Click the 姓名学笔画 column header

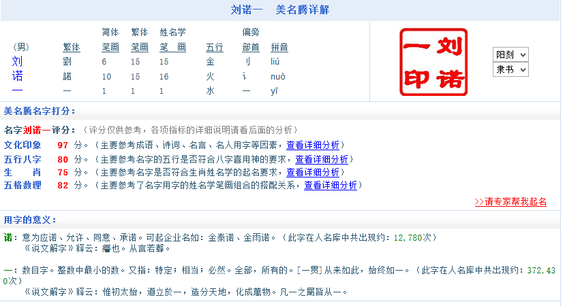(x=172, y=48)
